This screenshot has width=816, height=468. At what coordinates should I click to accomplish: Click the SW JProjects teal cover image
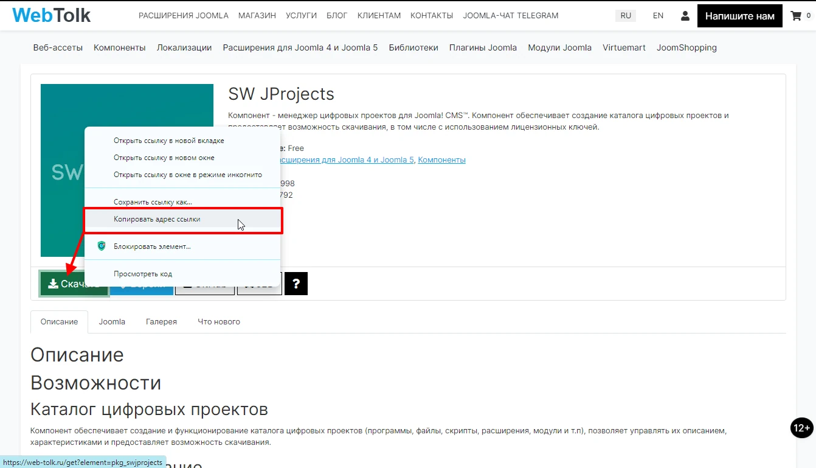click(127, 170)
